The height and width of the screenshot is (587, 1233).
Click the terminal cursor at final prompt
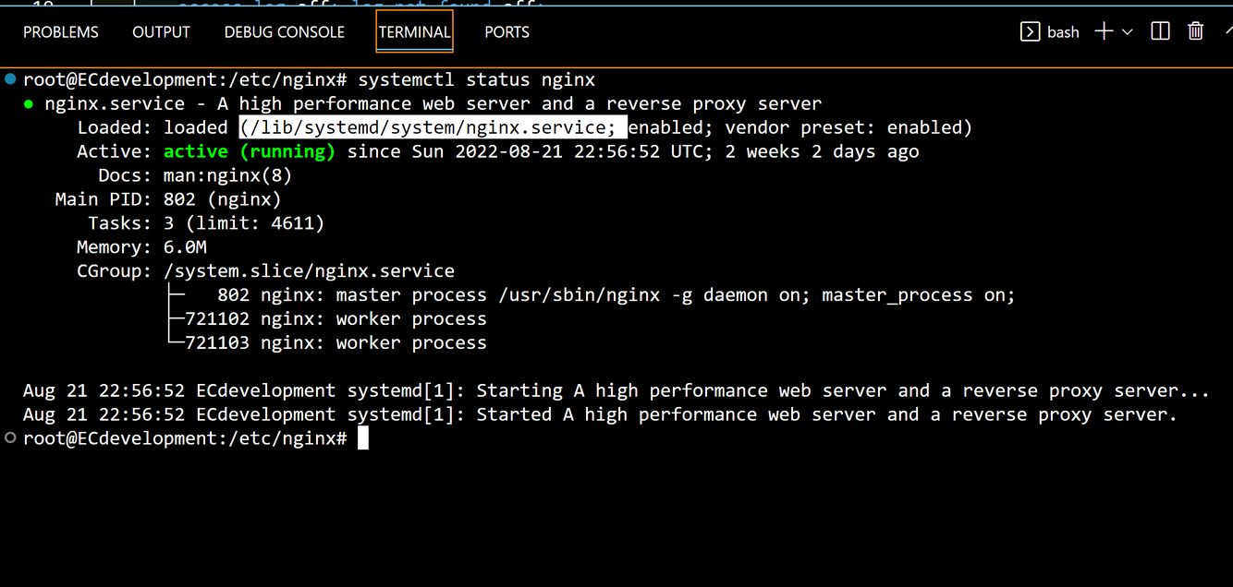click(363, 438)
